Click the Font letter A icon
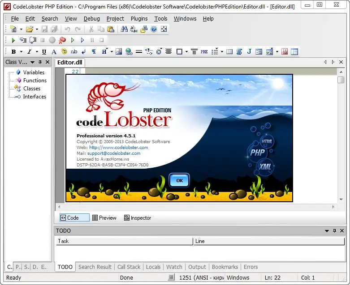The height and width of the screenshot is (285, 350). (54, 52)
